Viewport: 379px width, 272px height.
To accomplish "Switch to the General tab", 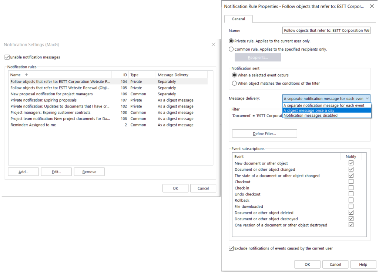I will pyautogui.click(x=238, y=19).
